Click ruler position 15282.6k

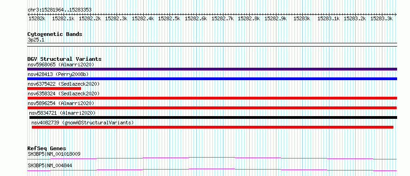click(196, 18)
